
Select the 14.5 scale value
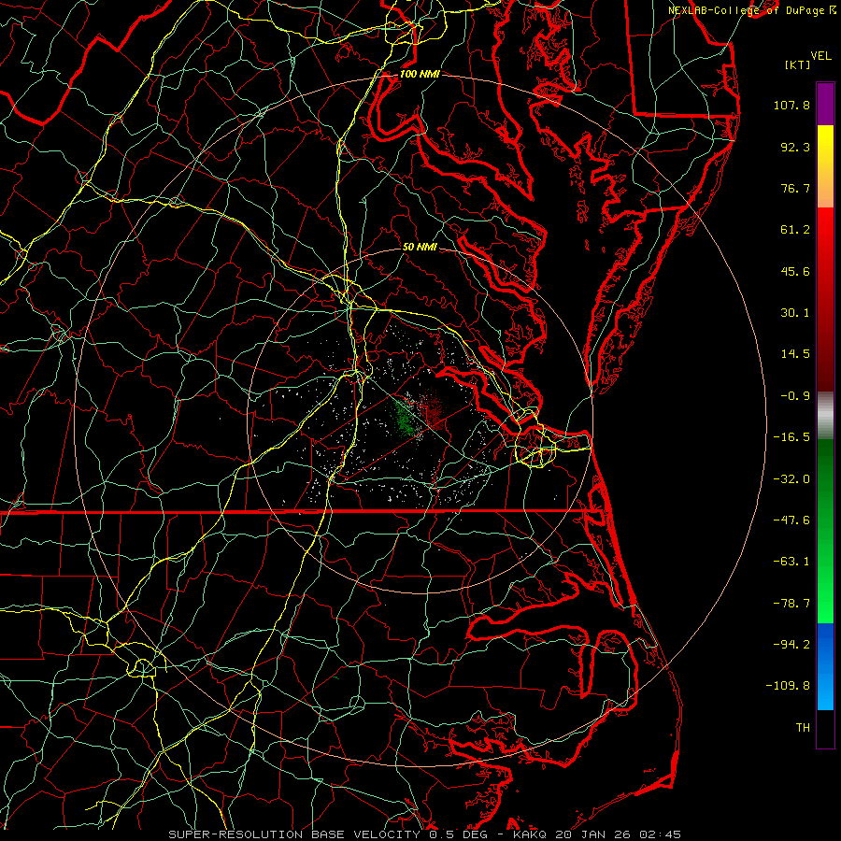pos(795,354)
